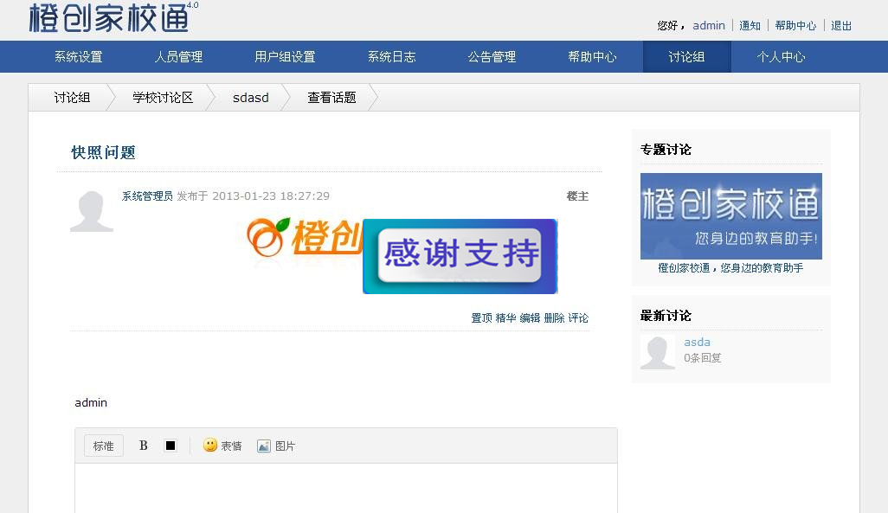
Task: Open 个人中心 in the navigation bar
Action: click(781, 56)
